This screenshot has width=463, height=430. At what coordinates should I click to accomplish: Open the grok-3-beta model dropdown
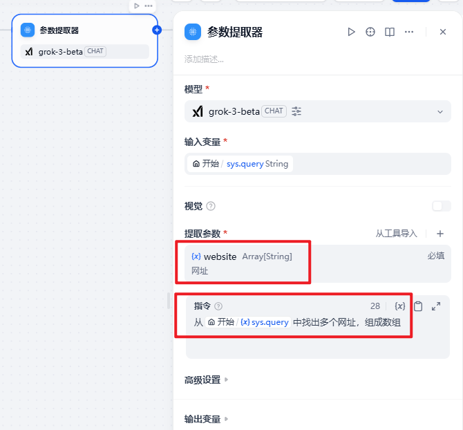(318, 111)
